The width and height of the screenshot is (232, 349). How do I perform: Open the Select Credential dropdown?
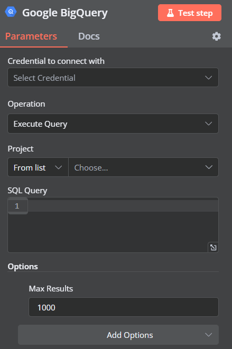click(x=113, y=78)
